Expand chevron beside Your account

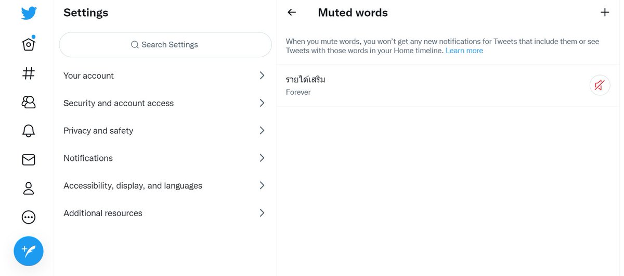[x=262, y=76]
